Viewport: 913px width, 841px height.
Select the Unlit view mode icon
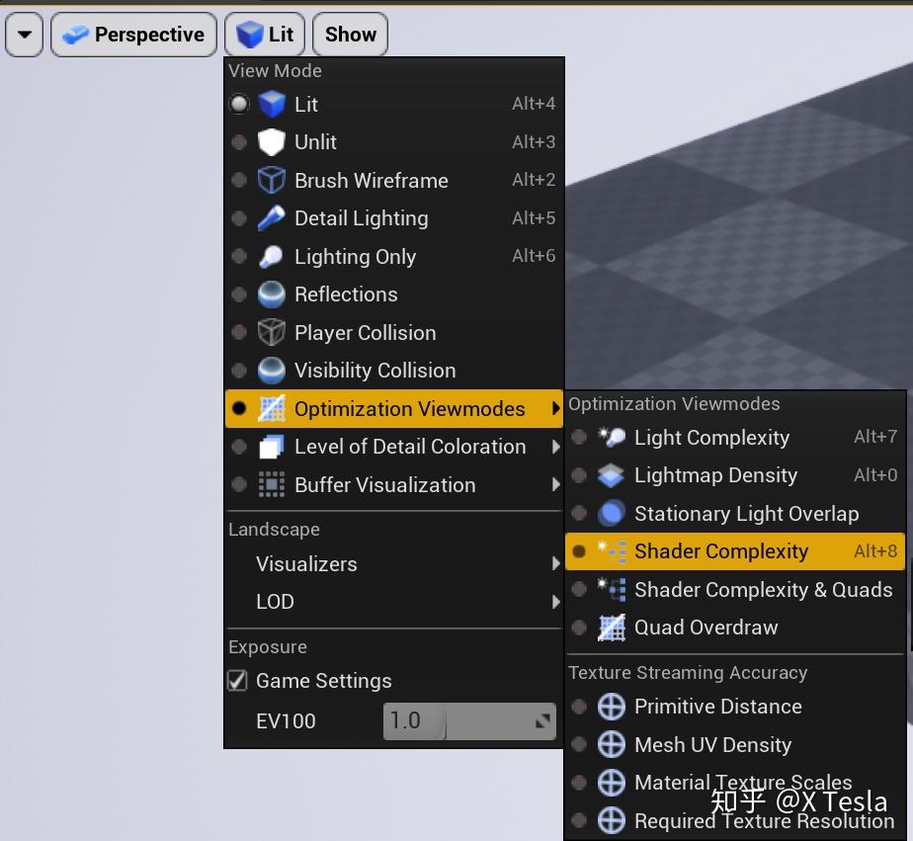(x=270, y=141)
